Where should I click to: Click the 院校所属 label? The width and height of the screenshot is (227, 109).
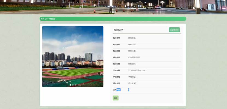pos(117,51)
